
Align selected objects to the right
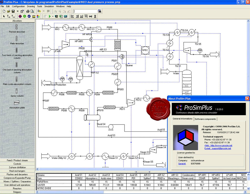77,16
